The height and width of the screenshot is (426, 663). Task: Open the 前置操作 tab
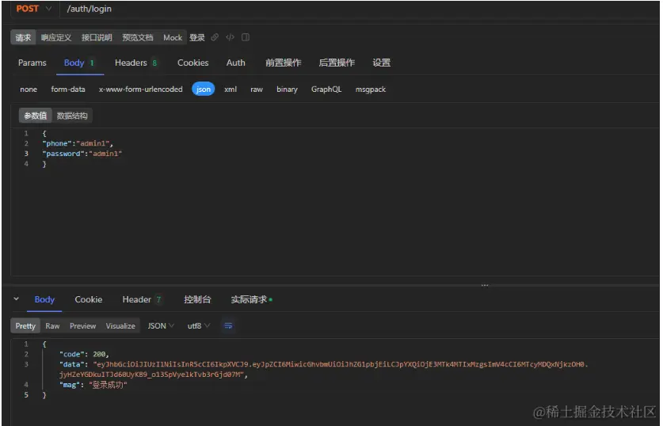point(284,63)
